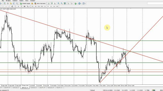Open the Сервис menu
This screenshot has width=163, height=91.
coord(21,1)
